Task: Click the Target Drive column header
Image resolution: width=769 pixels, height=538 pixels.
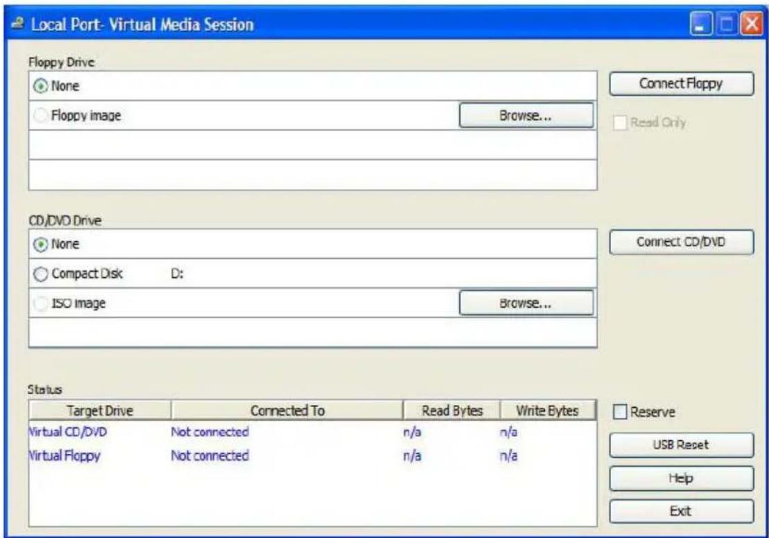Action: coord(100,410)
